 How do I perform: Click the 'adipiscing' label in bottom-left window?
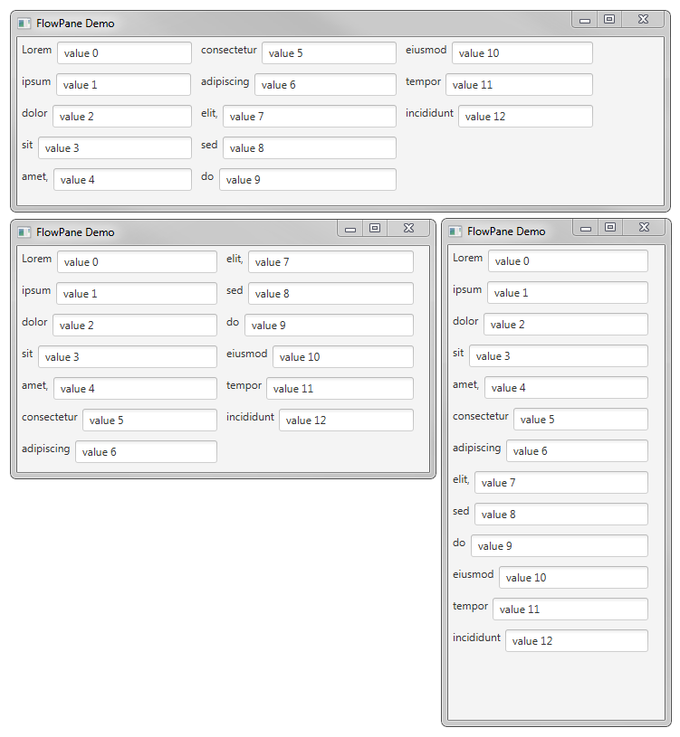point(45,449)
